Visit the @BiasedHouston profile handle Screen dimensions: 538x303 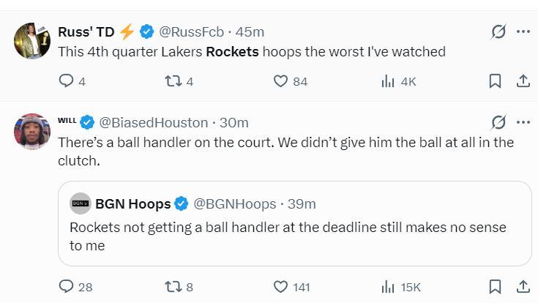pyautogui.click(x=153, y=122)
